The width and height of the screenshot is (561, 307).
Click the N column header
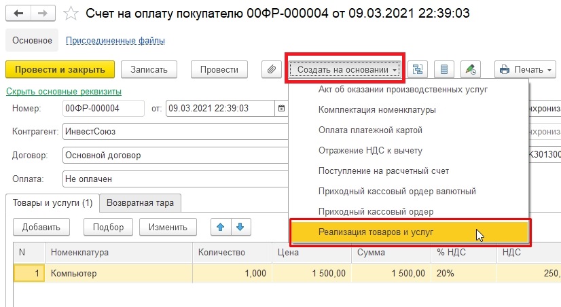(29, 253)
